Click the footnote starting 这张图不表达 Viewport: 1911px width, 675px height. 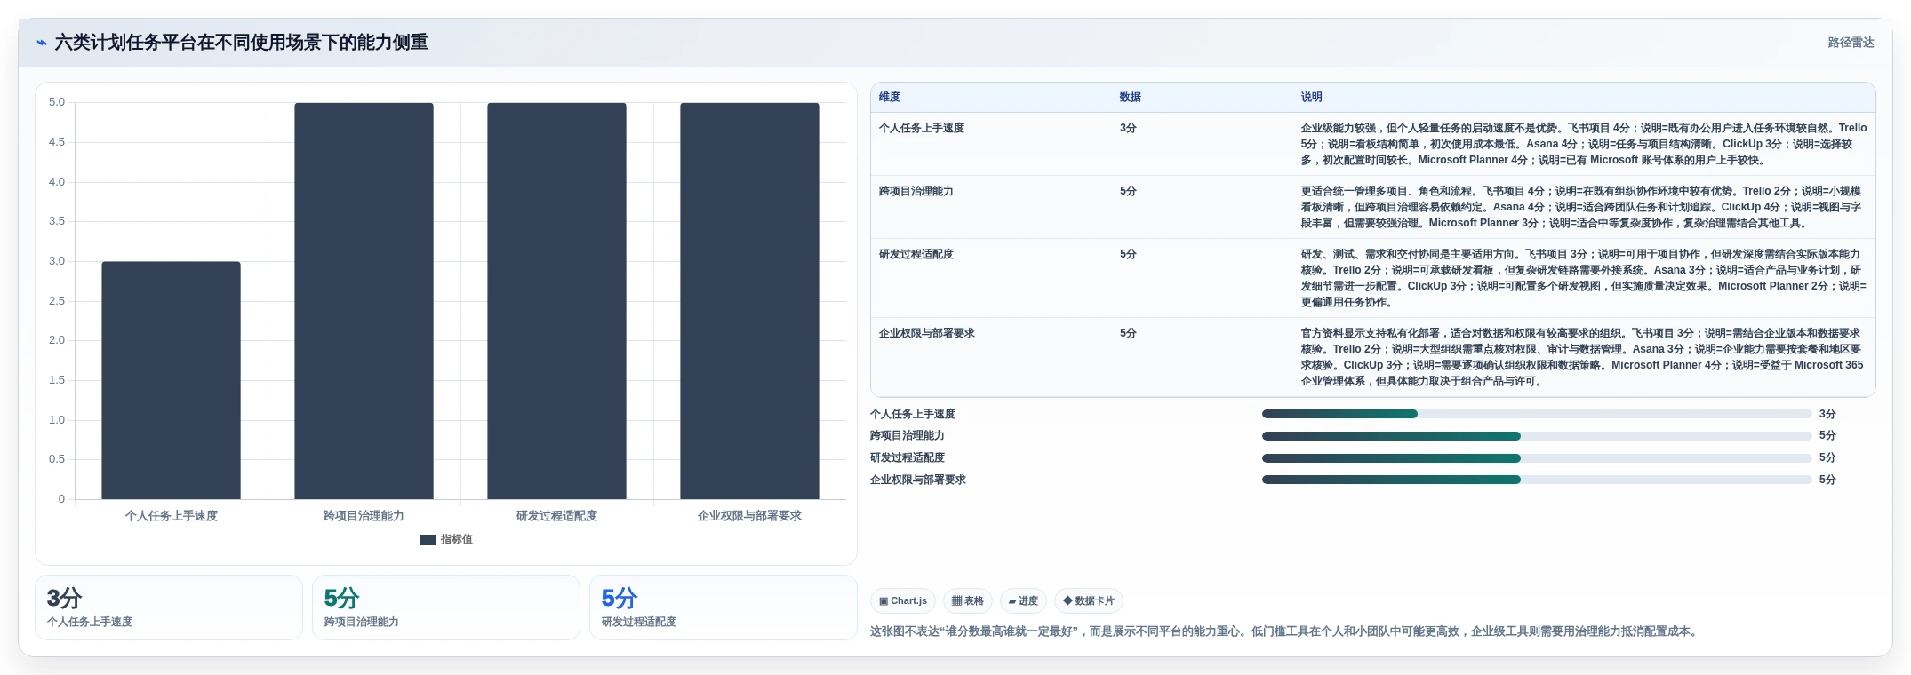[1285, 631]
